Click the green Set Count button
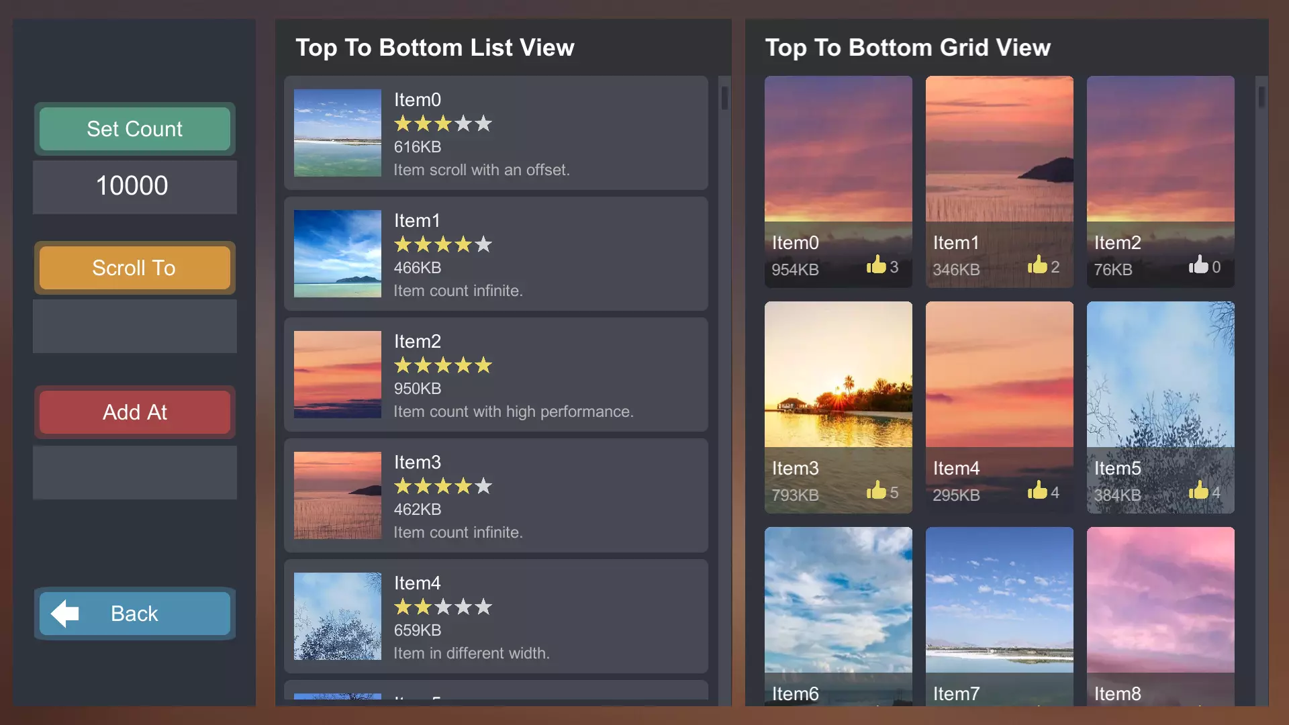 coord(135,129)
